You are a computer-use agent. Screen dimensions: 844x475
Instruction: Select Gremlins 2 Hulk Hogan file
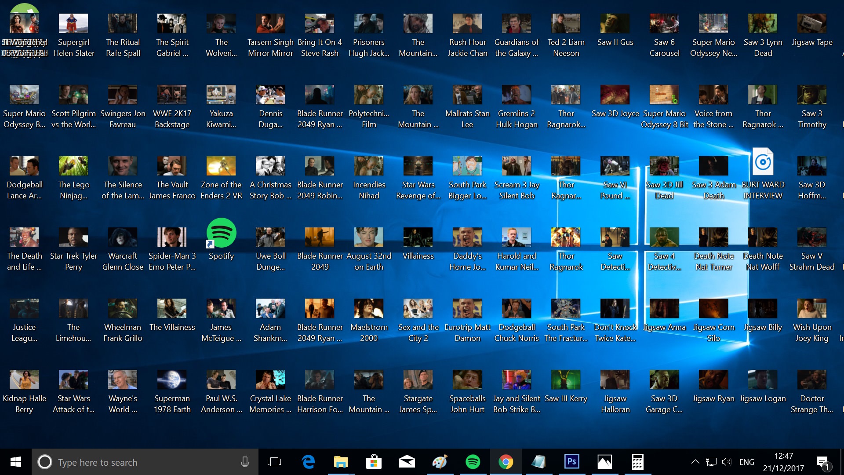click(x=517, y=107)
